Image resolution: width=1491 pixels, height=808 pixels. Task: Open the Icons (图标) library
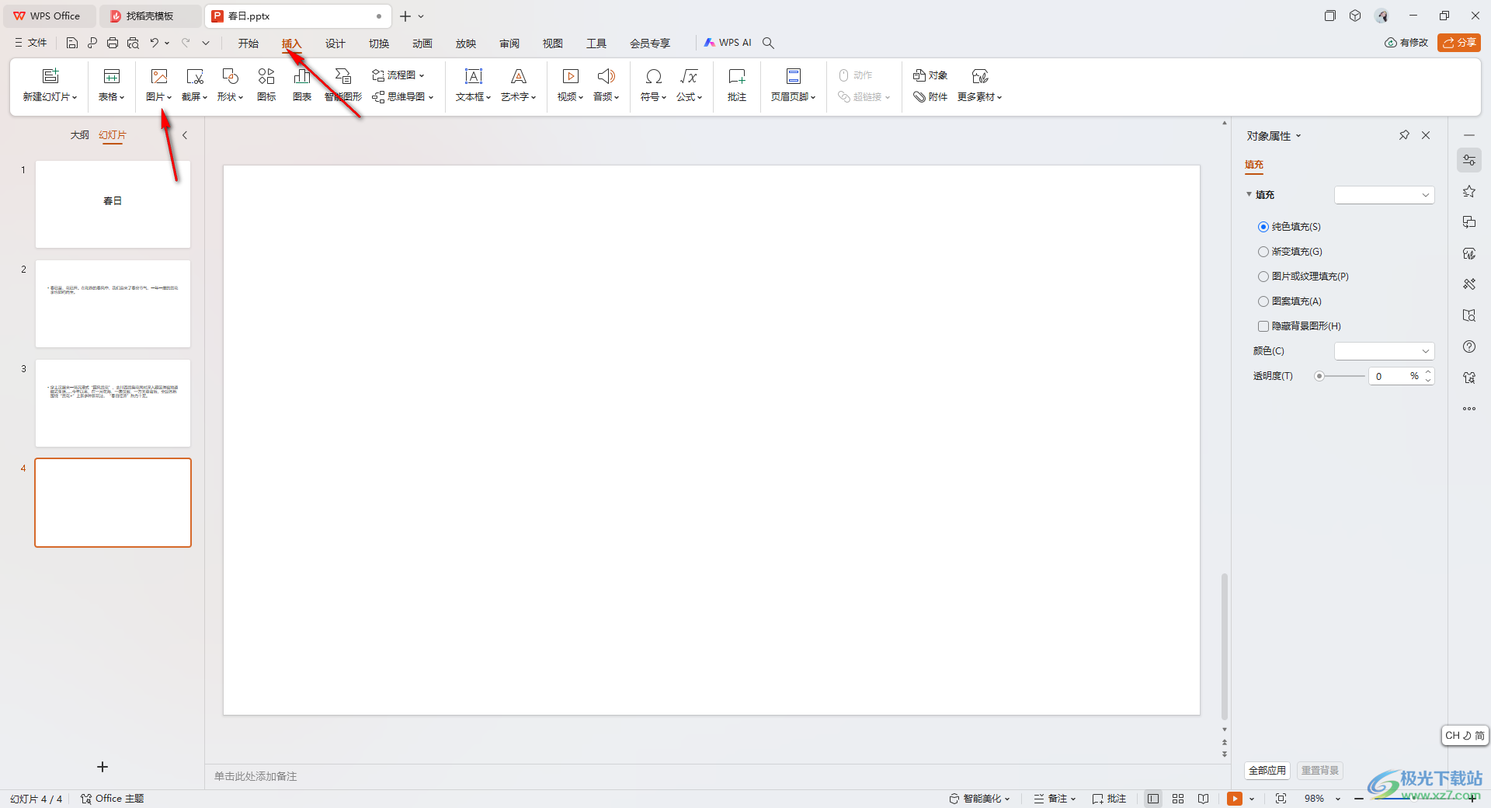(266, 76)
